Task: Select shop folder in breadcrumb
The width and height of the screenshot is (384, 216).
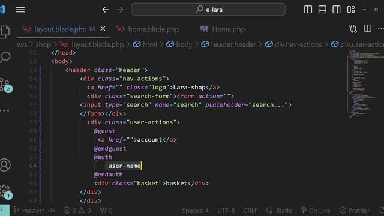Action: point(43,44)
